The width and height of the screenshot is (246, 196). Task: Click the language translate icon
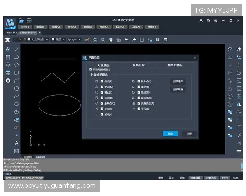[208, 20]
